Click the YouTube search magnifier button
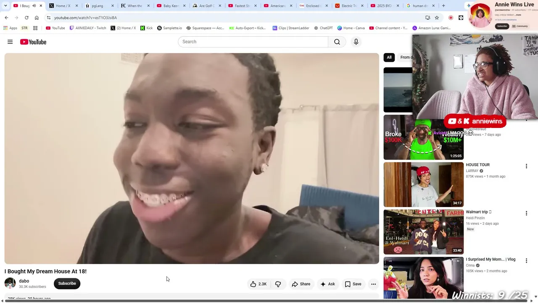Screen dimensions: 538x303 click(x=337, y=42)
